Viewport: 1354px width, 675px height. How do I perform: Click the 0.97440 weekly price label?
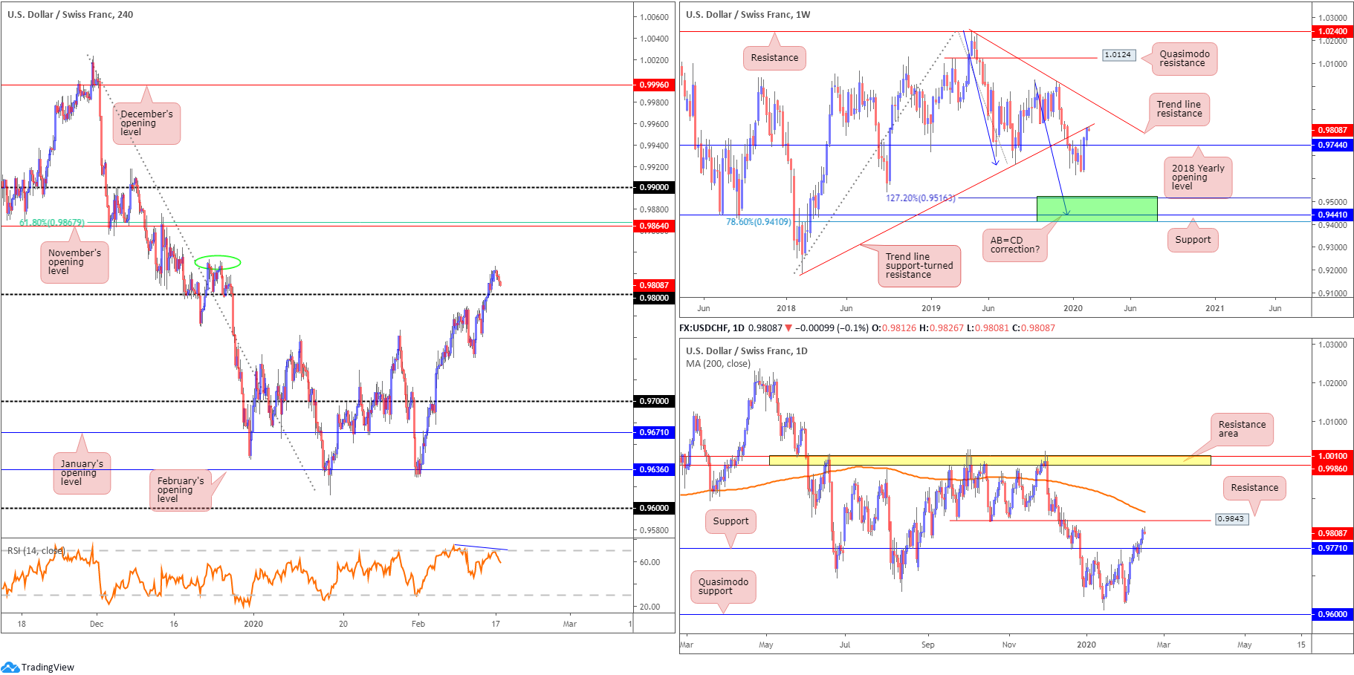(1332, 145)
